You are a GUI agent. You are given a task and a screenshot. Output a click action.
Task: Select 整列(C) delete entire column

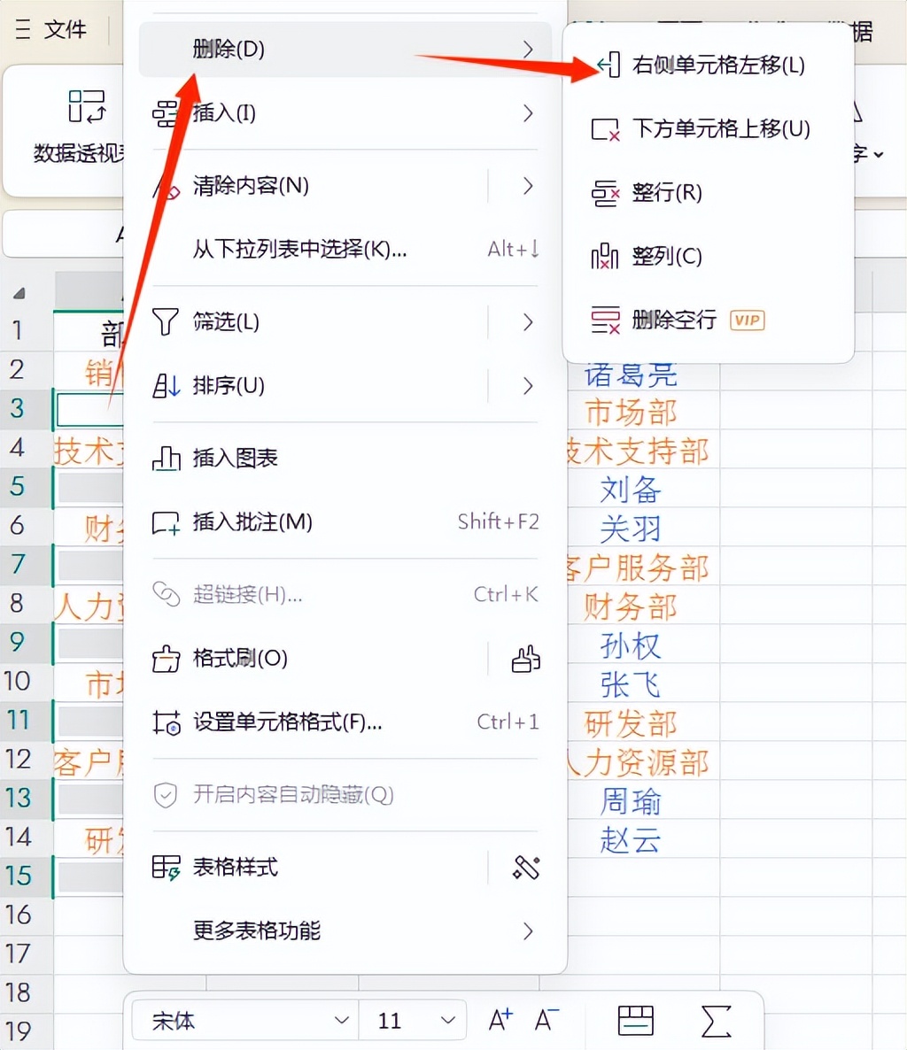(x=708, y=257)
